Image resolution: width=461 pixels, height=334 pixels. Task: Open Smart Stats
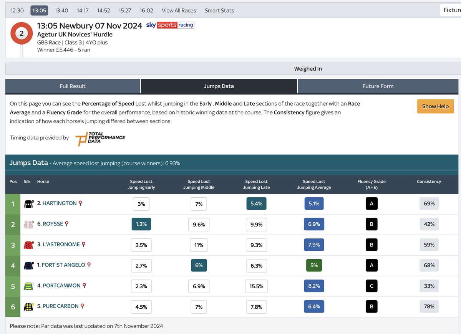[x=219, y=10]
